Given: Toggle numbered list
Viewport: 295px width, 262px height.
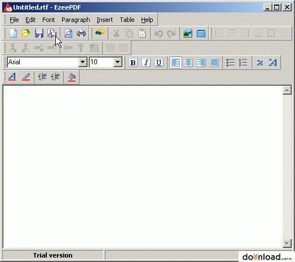Looking at the screenshot, I should coord(243,63).
